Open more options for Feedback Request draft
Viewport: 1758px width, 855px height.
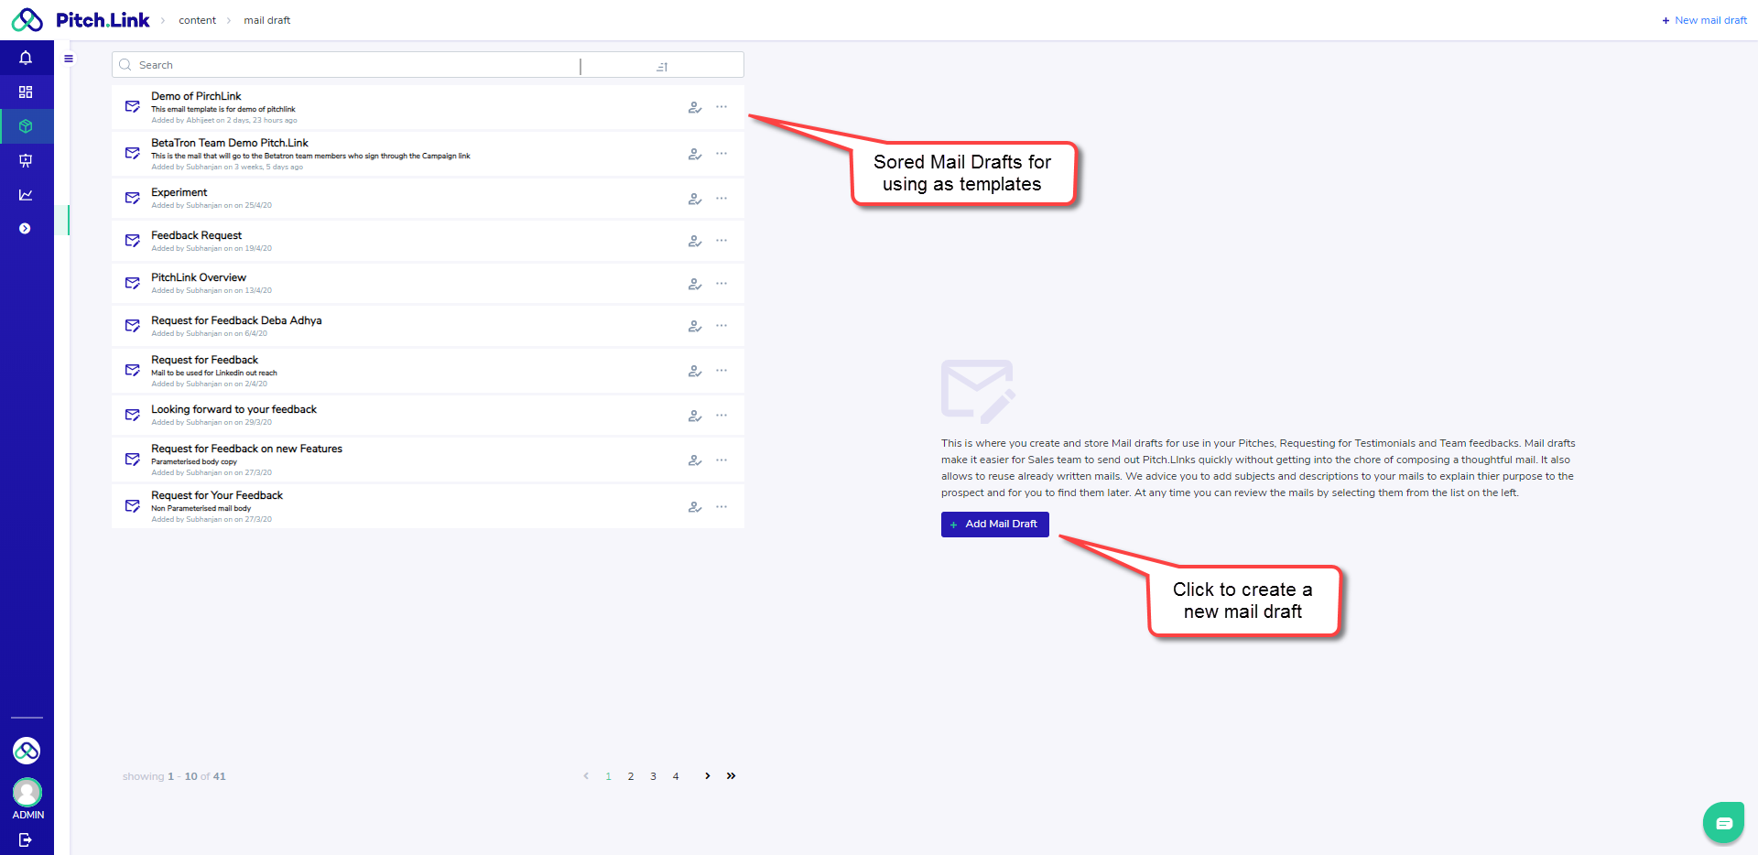722,241
